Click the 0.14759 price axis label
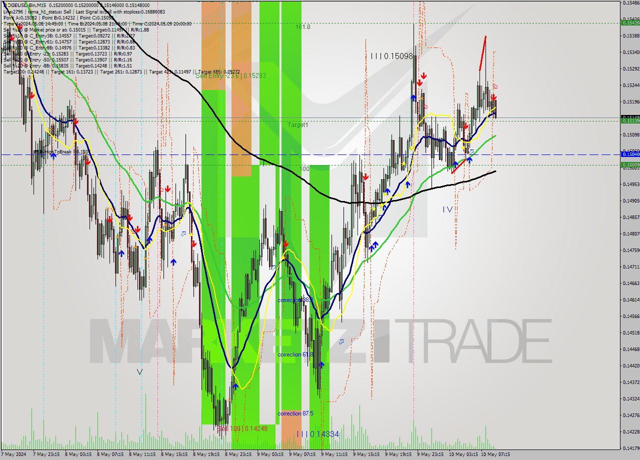The image size is (640, 460). point(631,250)
